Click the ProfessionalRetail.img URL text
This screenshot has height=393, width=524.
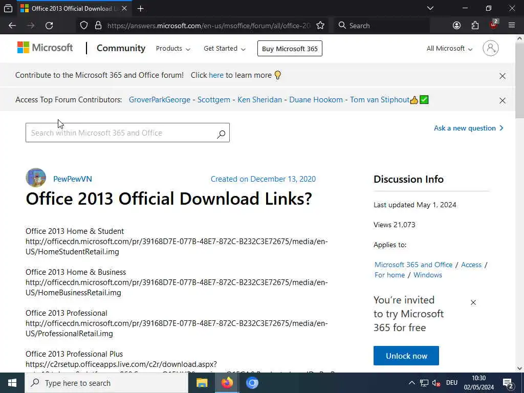click(177, 328)
